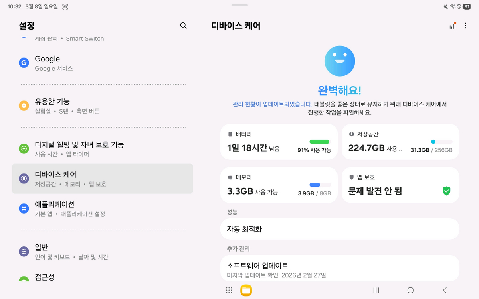Tap the Device Care history graph icon
The height and width of the screenshot is (299, 479).
[x=452, y=25]
